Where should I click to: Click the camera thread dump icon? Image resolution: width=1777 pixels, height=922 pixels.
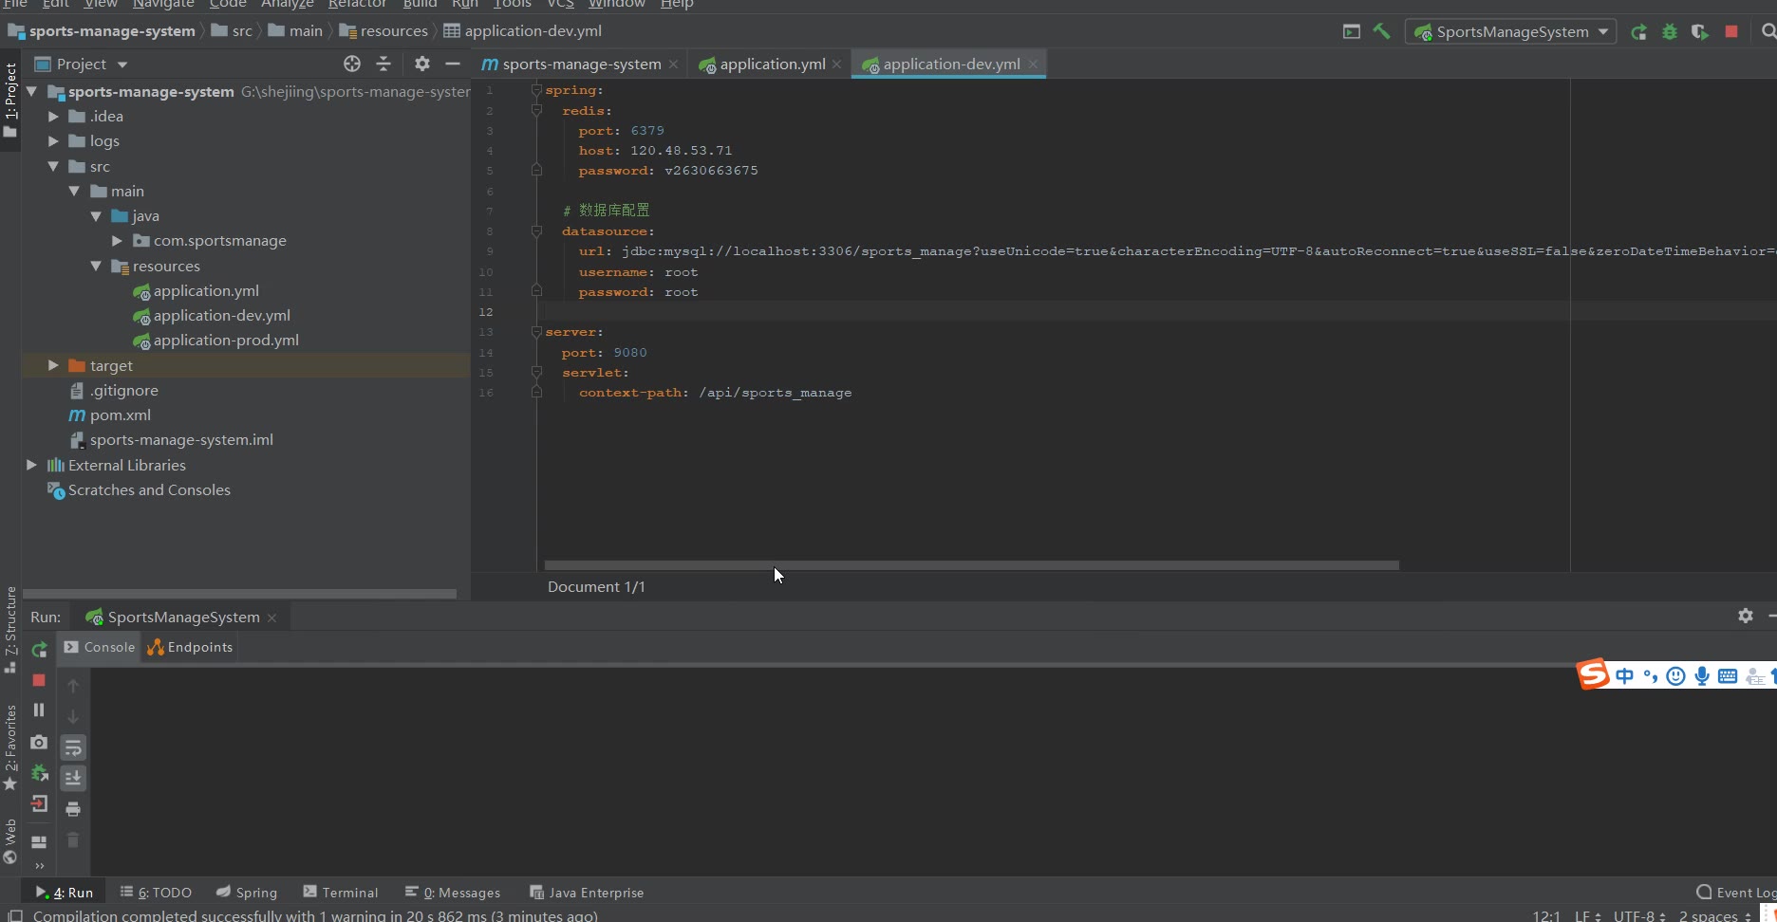[x=39, y=742]
